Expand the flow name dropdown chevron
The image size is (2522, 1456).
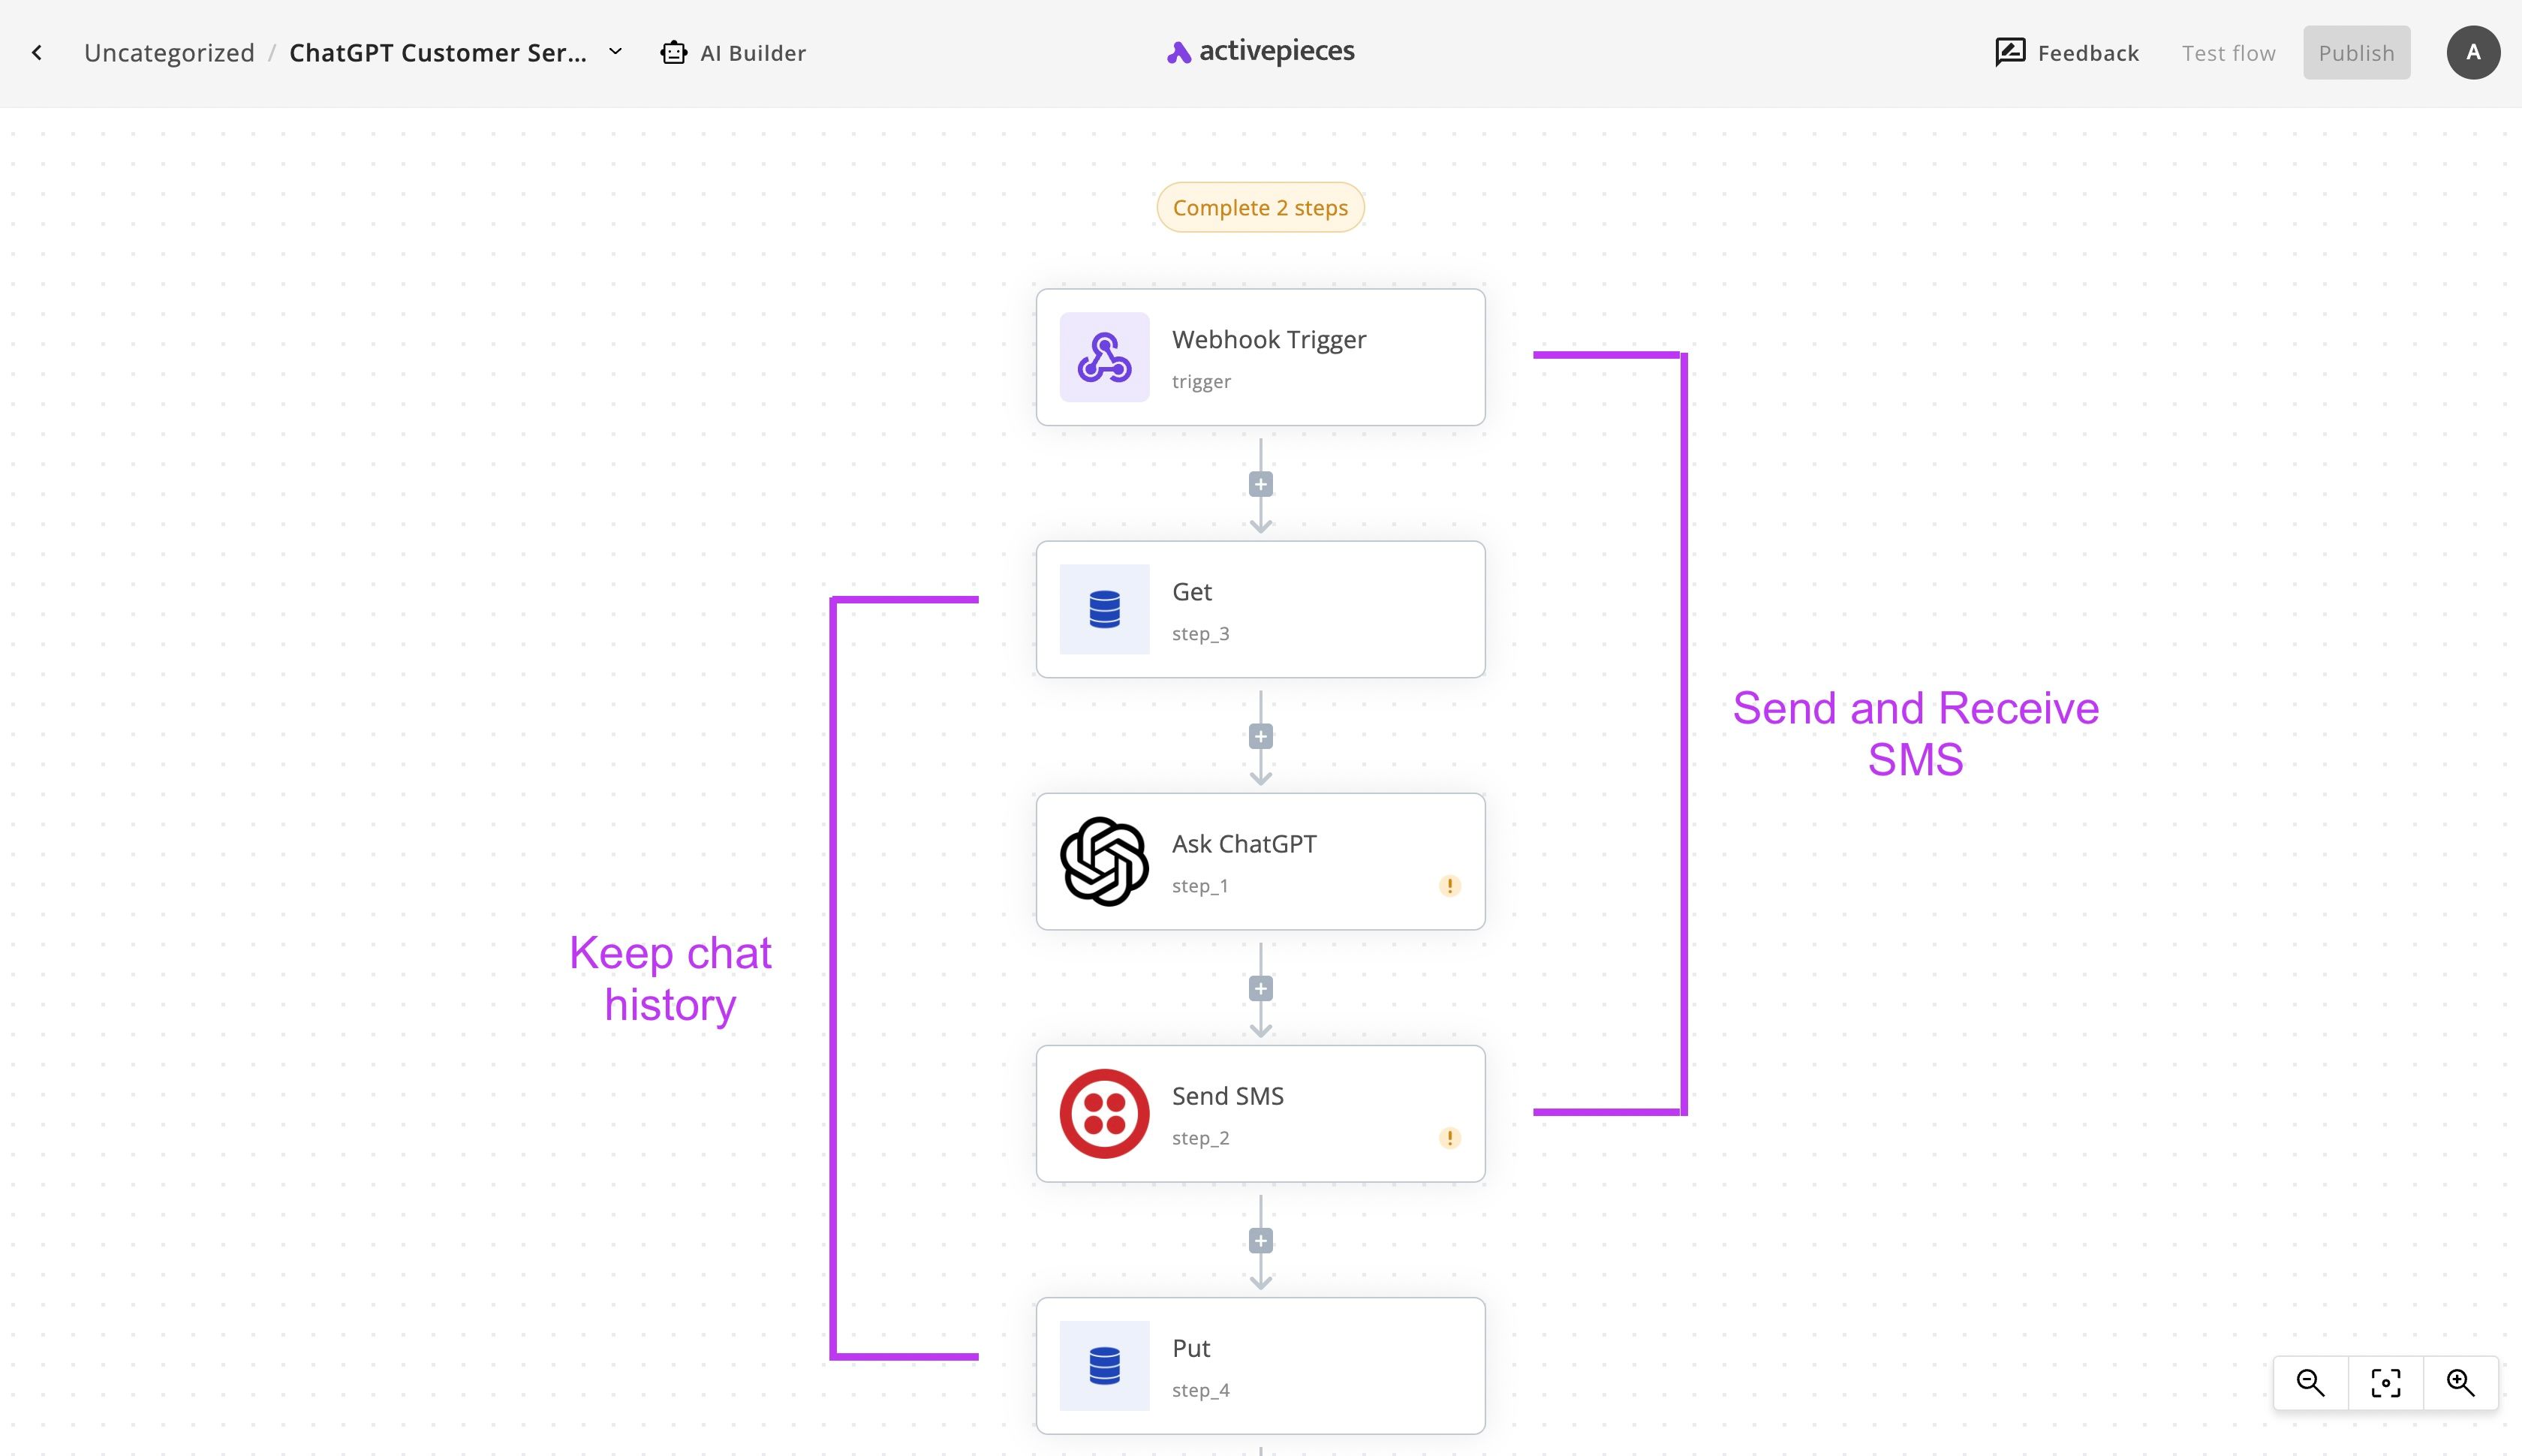615,52
